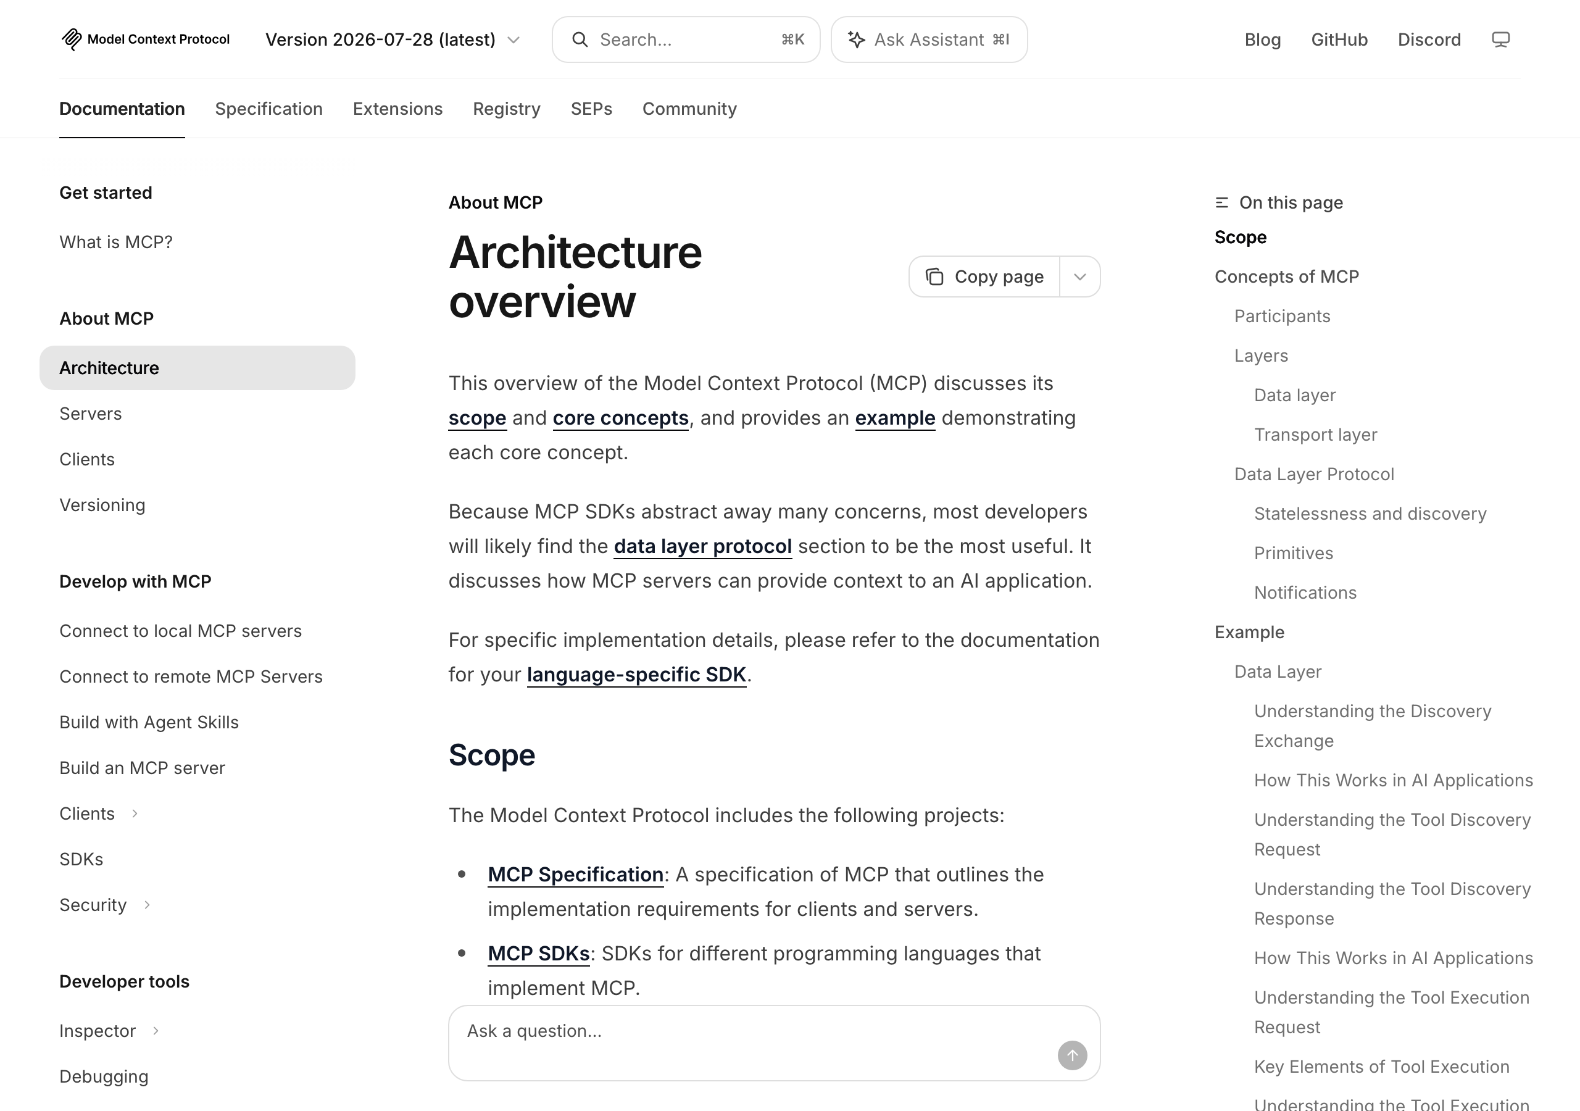Open Build an MCP server page
The width and height of the screenshot is (1580, 1111).
click(x=142, y=768)
